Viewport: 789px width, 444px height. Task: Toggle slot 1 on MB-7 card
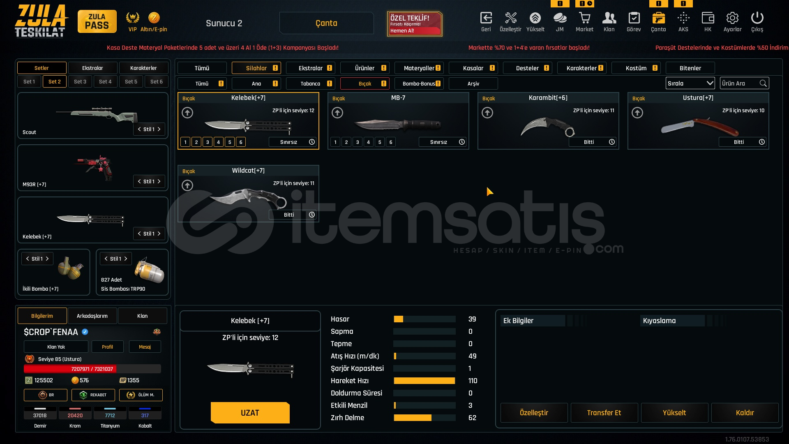(335, 142)
